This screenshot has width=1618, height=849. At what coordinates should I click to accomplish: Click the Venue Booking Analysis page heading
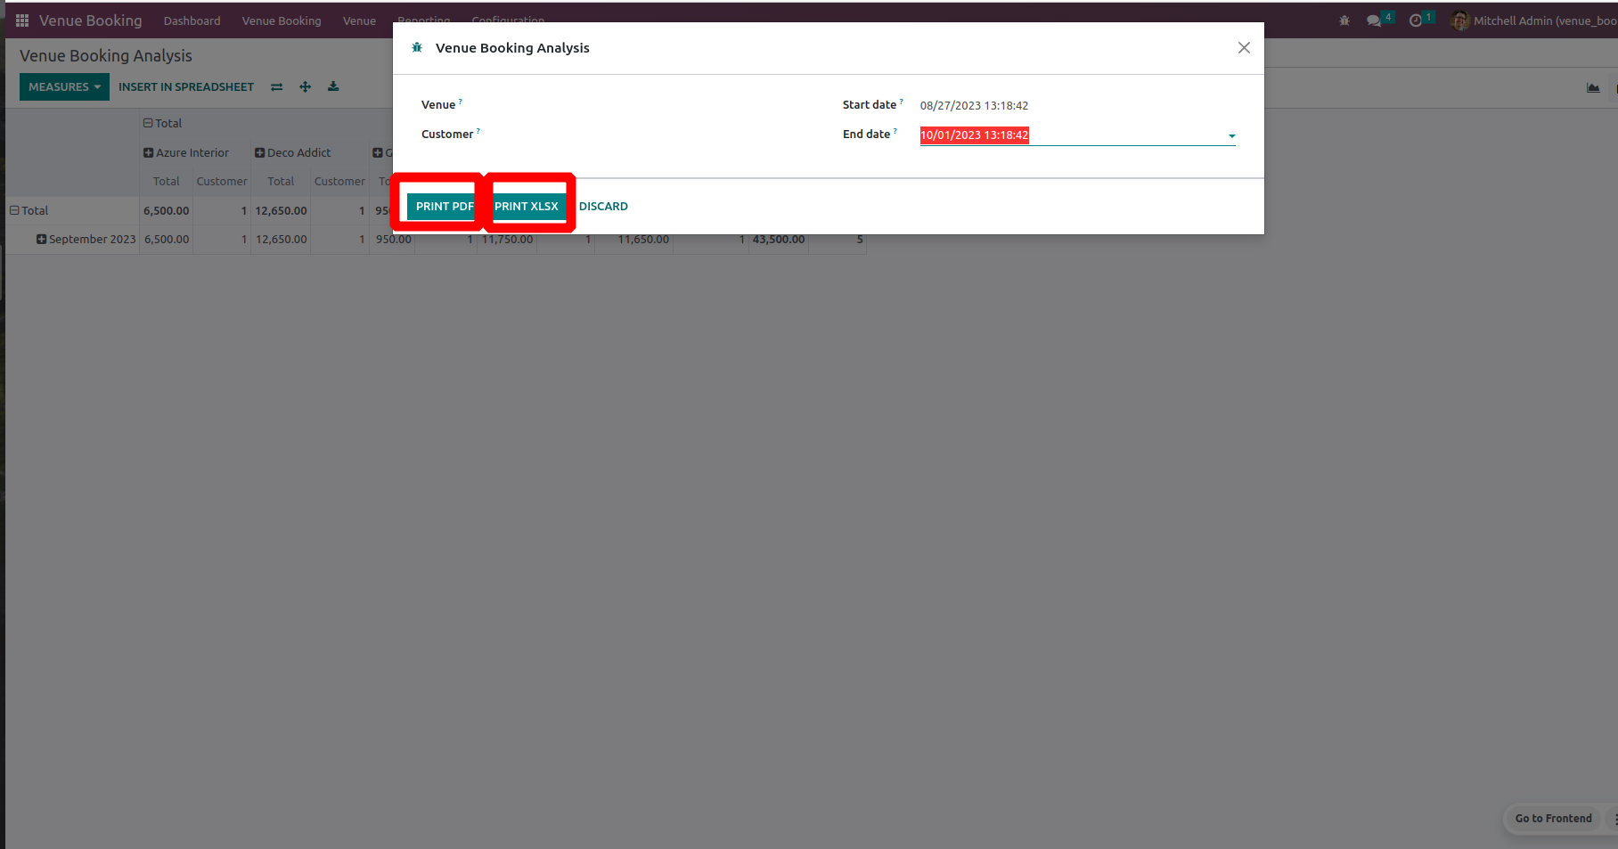106,55
